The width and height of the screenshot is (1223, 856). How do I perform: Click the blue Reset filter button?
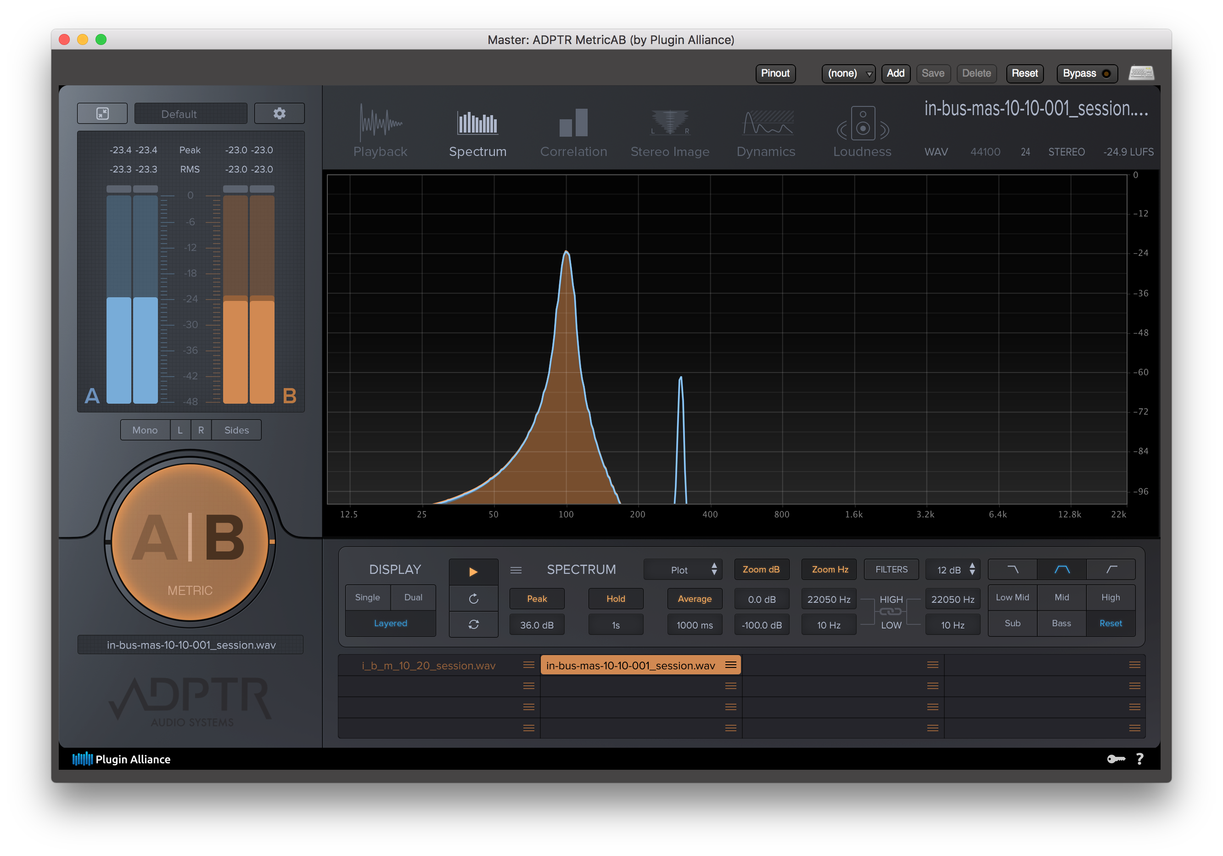pos(1111,623)
